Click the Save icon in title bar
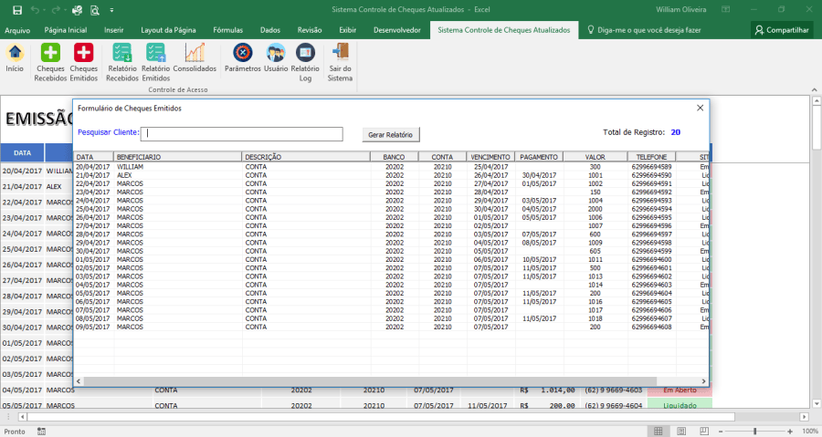Viewport: 822px width, 437px height. [x=17, y=10]
